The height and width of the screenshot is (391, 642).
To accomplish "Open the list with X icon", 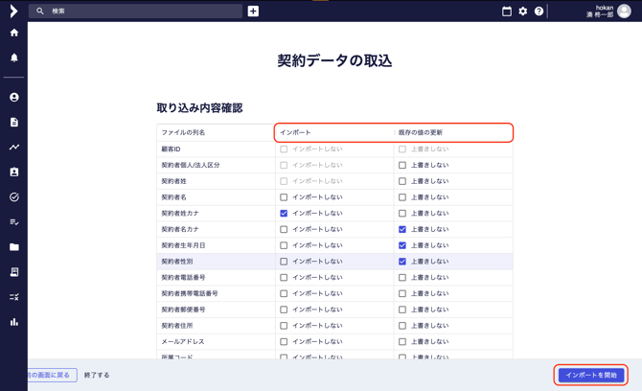I will click(14, 297).
